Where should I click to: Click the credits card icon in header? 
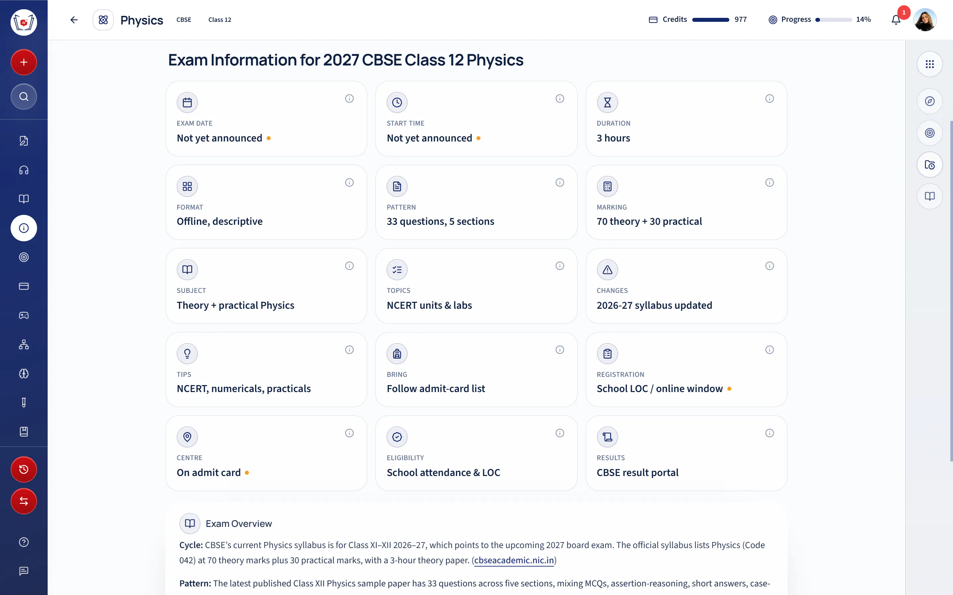tap(653, 20)
